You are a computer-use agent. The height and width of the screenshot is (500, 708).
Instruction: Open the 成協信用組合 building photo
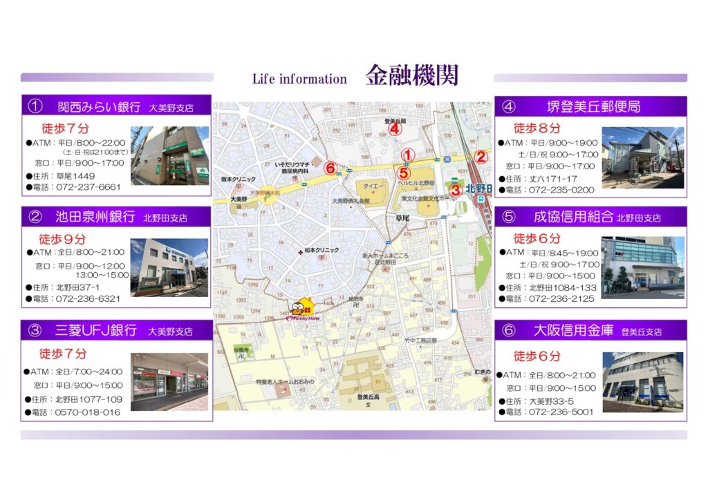coord(643,267)
